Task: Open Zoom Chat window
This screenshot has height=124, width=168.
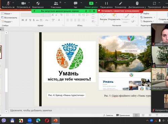Action: pyautogui.click(x=76, y=3)
